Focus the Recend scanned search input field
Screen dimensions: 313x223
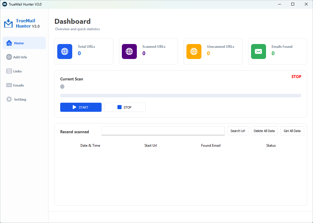coord(163,131)
